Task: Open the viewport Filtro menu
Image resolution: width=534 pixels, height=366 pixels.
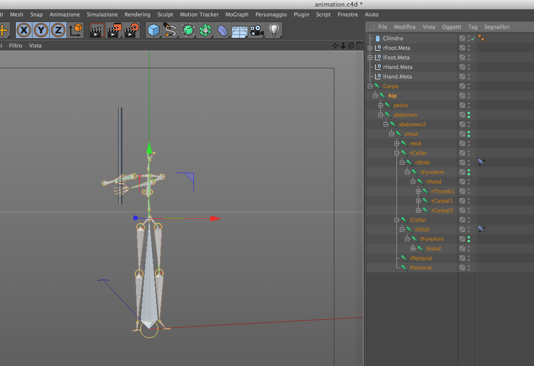Action: tap(16, 46)
